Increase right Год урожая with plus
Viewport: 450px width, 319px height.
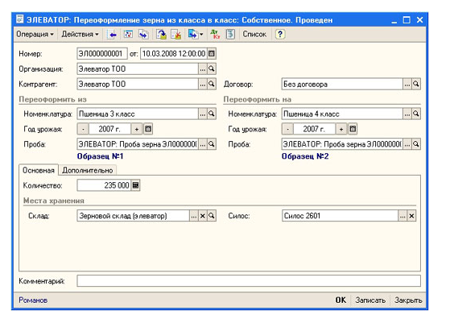click(341, 129)
